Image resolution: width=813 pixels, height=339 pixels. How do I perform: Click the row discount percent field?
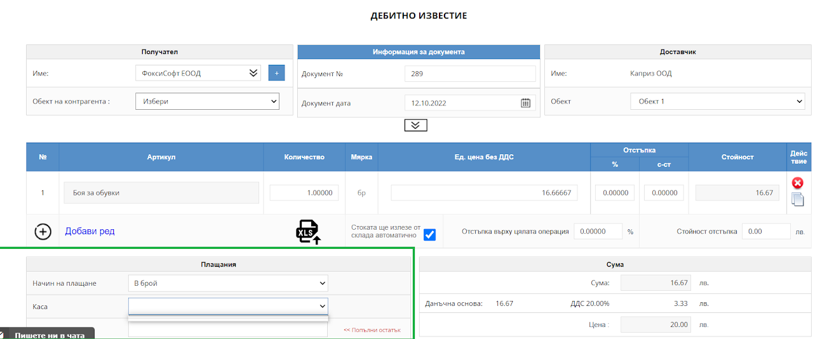point(615,193)
